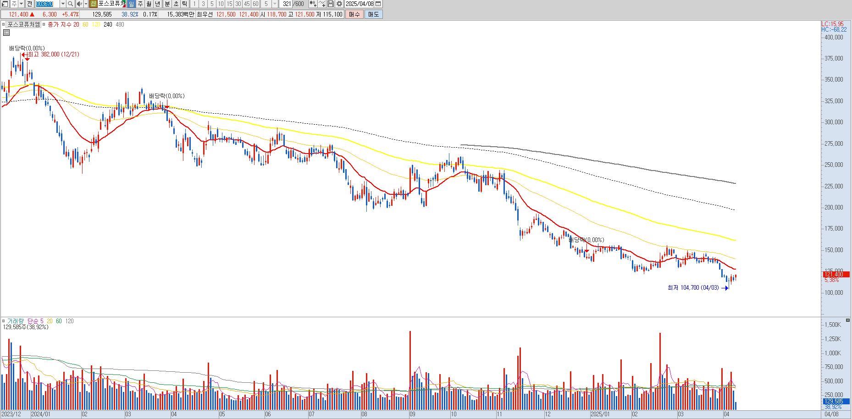This screenshot has height=419, width=852.
Task: Choose the 1 interval button
Action: pyautogui.click(x=194, y=4)
